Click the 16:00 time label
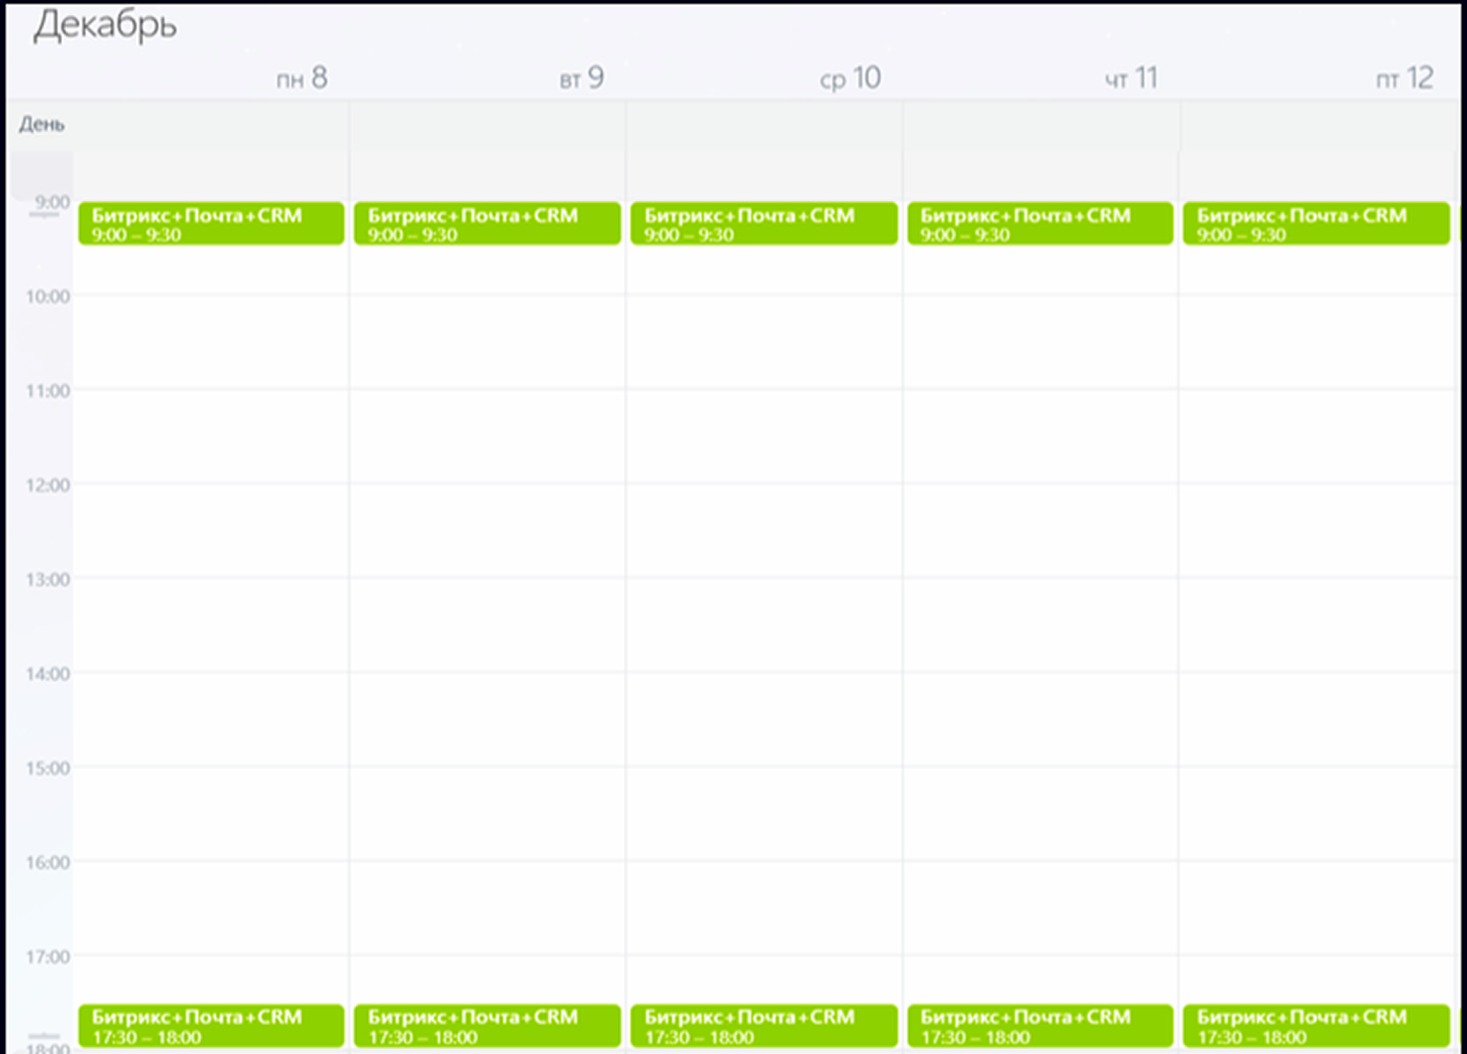 [47, 863]
